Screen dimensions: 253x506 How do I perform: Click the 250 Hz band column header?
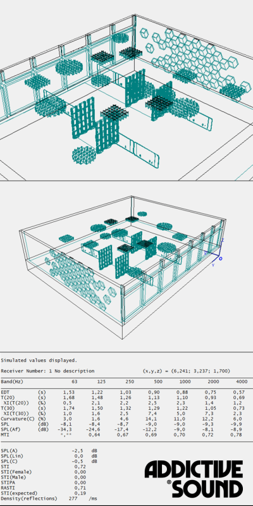(129, 381)
